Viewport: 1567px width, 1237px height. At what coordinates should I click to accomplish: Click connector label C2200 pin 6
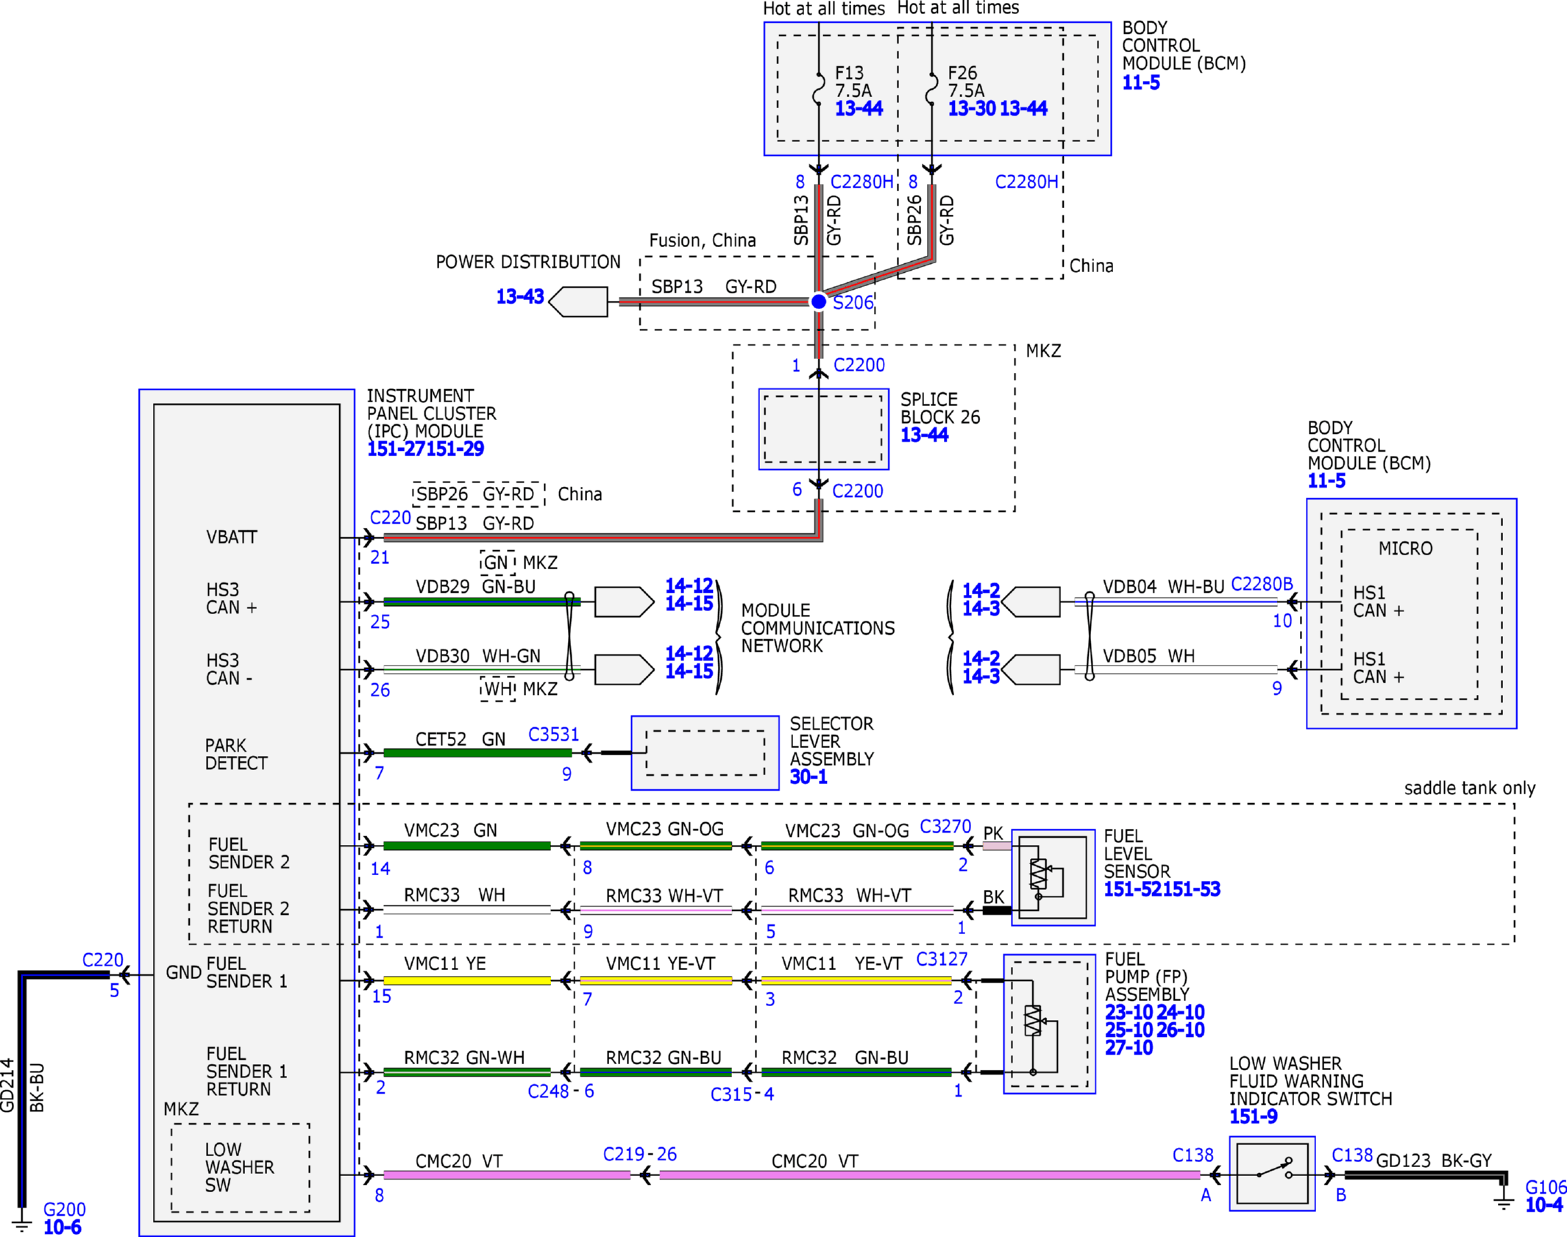coord(857,491)
